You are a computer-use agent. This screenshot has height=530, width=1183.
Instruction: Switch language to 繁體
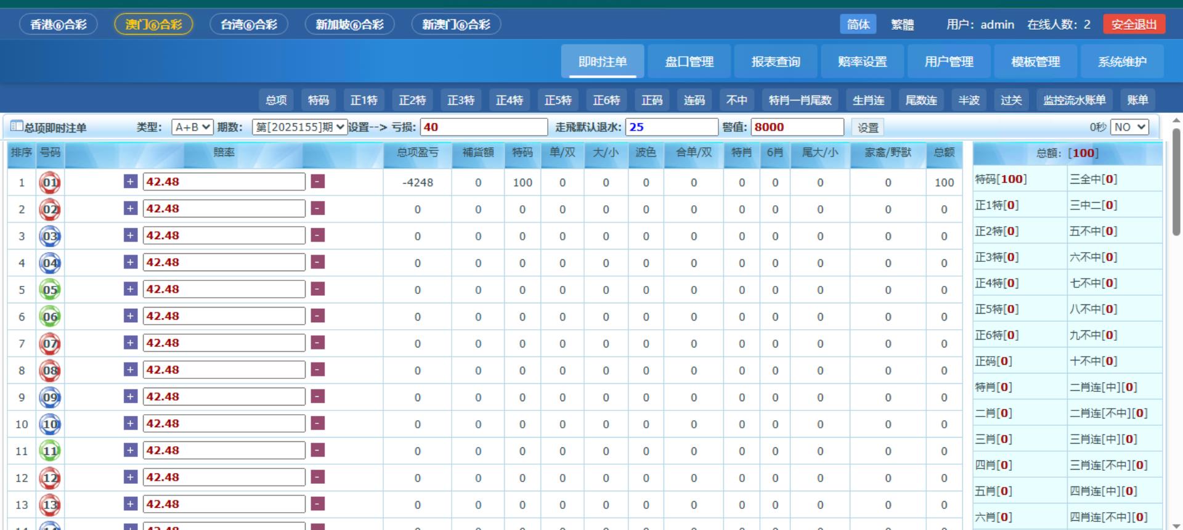902,25
